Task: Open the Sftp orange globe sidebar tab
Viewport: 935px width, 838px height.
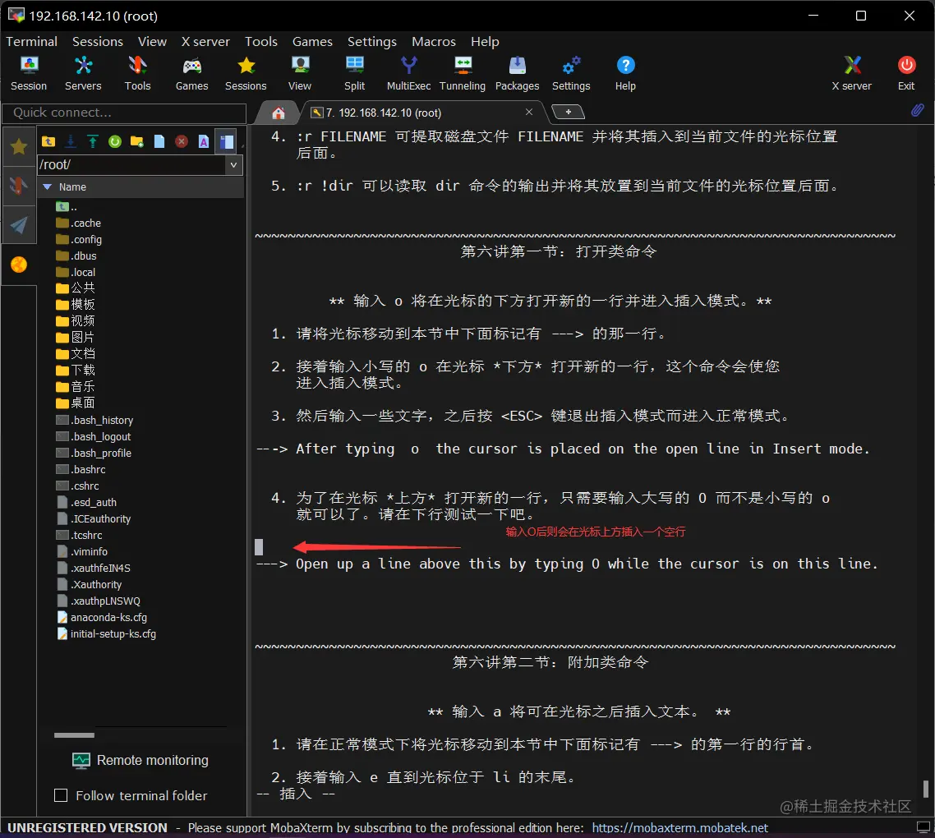Action: point(19,265)
